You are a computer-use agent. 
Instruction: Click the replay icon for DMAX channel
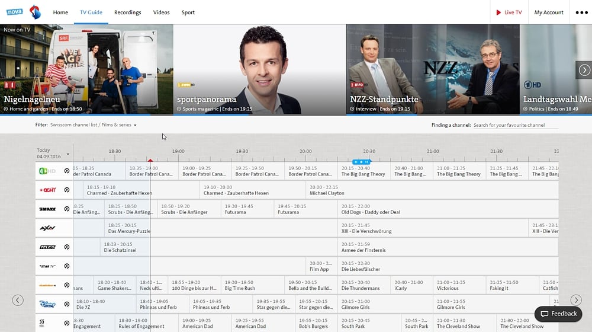click(67, 209)
